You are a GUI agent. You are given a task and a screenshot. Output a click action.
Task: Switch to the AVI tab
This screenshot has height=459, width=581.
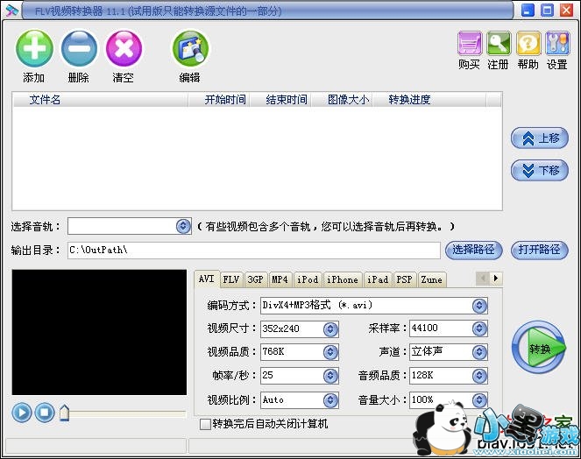coord(207,279)
